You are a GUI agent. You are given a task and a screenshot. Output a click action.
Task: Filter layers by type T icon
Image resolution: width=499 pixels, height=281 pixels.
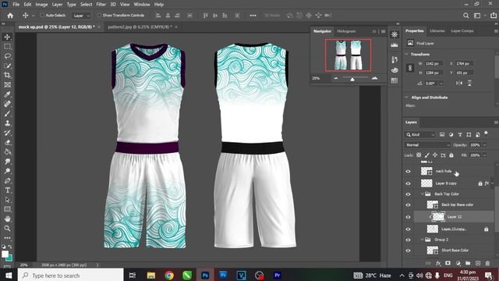460,135
